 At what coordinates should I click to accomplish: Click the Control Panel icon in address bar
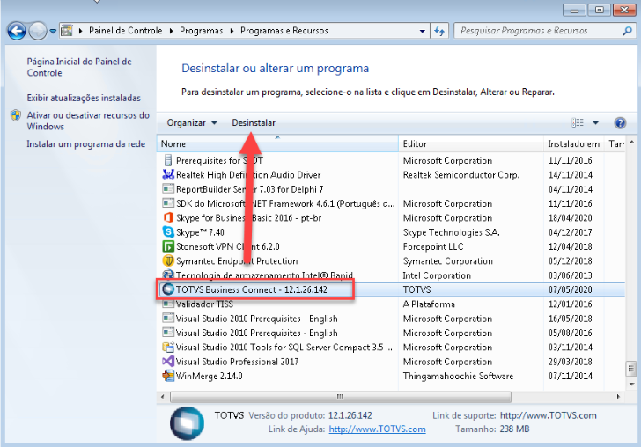[x=67, y=30]
